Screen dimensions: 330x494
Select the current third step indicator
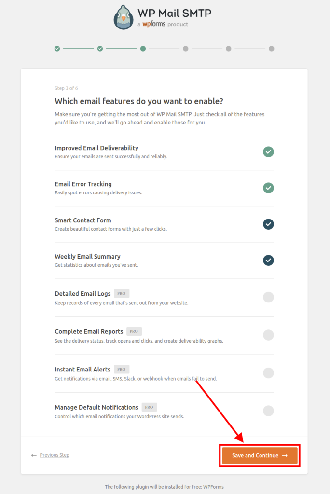click(143, 49)
